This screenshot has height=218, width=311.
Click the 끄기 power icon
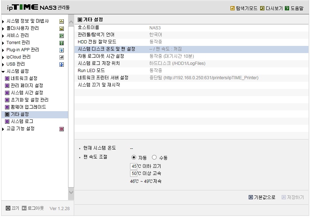click(x=8, y=208)
